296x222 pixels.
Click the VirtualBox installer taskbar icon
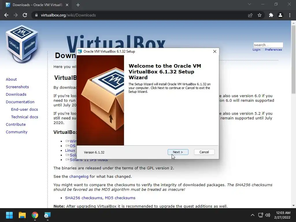48,215
